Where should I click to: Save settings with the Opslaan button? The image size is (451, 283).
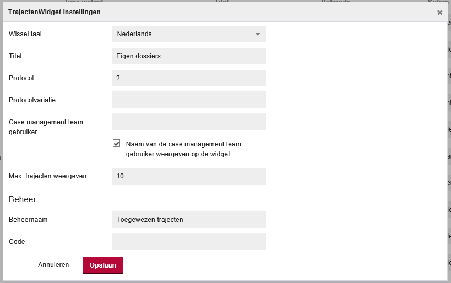point(103,265)
